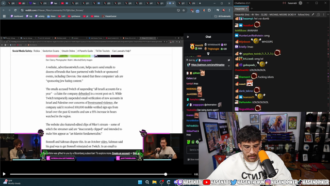Add a new split in Chatterino
This screenshot has width=330, height=186.
[x=328, y=14]
